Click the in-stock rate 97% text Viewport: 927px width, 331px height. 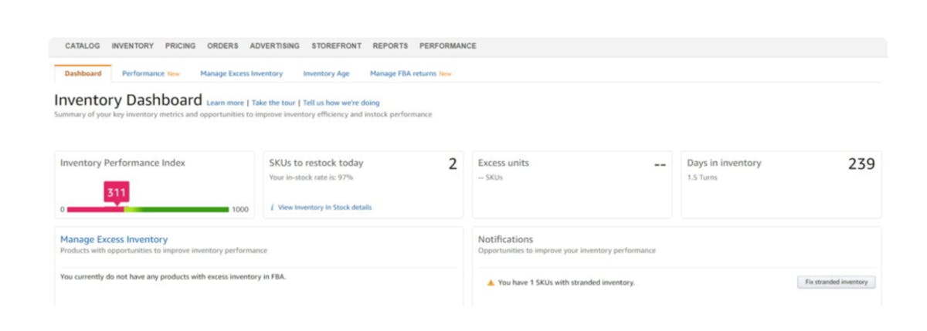tap(311, 177)
